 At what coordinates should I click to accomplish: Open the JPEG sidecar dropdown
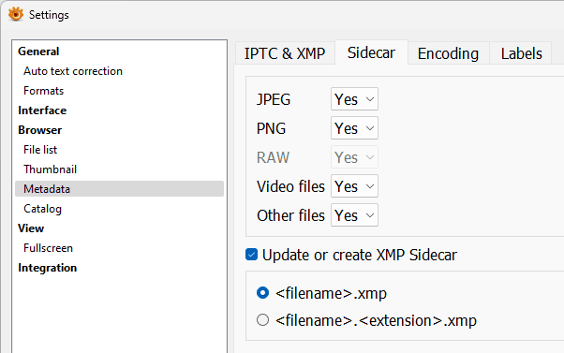click(354, 99)
